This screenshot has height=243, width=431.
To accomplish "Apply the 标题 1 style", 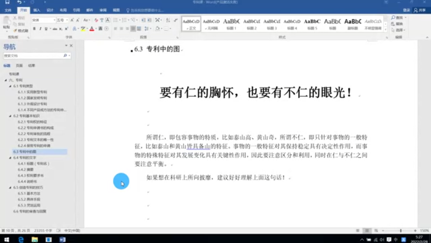I will click(231, 24).
